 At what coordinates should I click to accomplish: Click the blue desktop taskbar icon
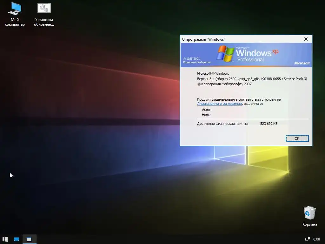pyautogui.click(x=17, y=239)
